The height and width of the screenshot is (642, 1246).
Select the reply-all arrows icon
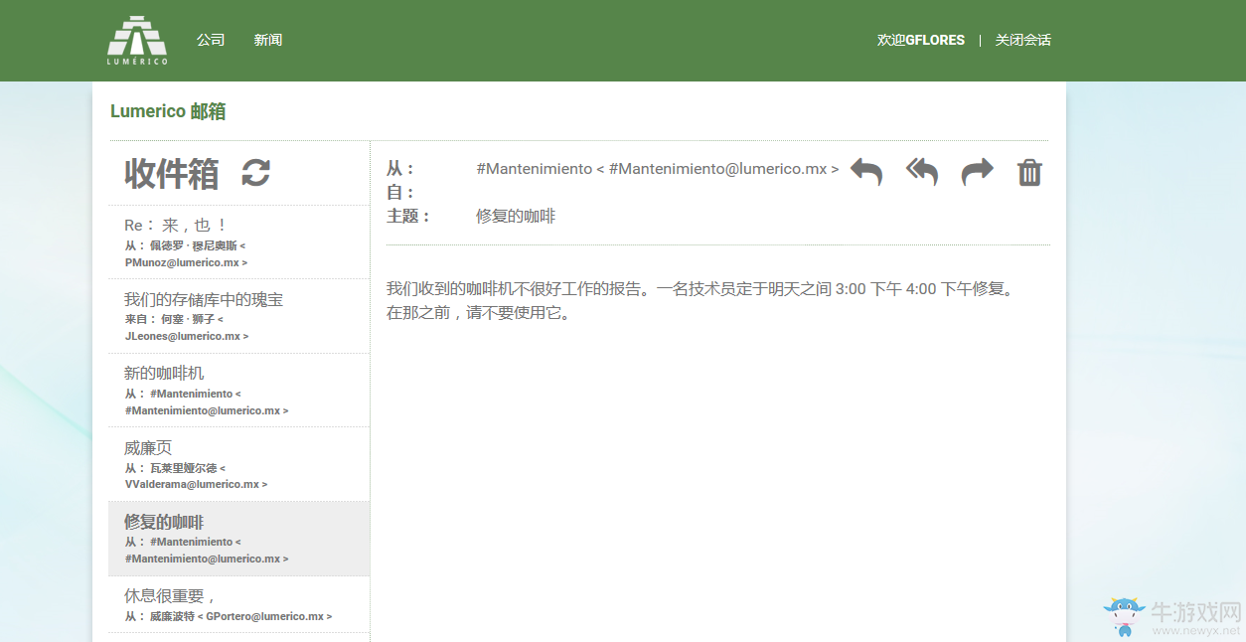[920, 171]
